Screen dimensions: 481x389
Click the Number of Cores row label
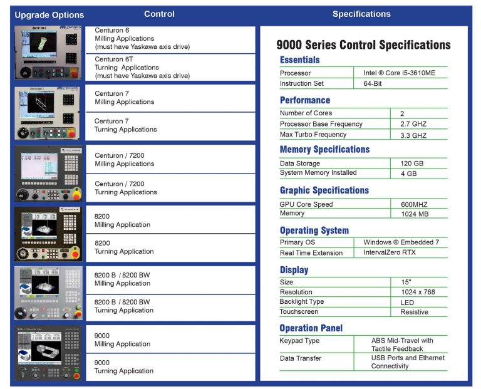point(306,113)
